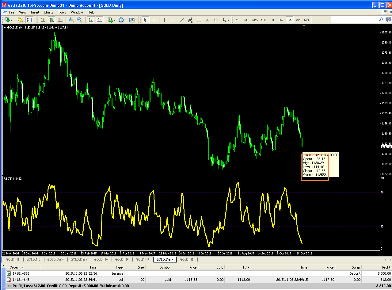
Task: Switch to the GOLD,M5 chart tab
Action: point(33,259)
